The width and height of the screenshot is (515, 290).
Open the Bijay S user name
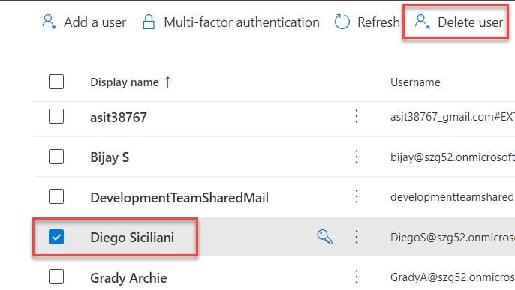pyautogui.click(x=110, y=157)
